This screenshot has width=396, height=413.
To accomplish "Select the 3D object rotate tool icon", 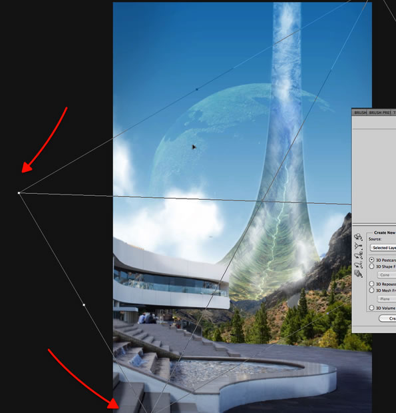I will pos(358,237).
